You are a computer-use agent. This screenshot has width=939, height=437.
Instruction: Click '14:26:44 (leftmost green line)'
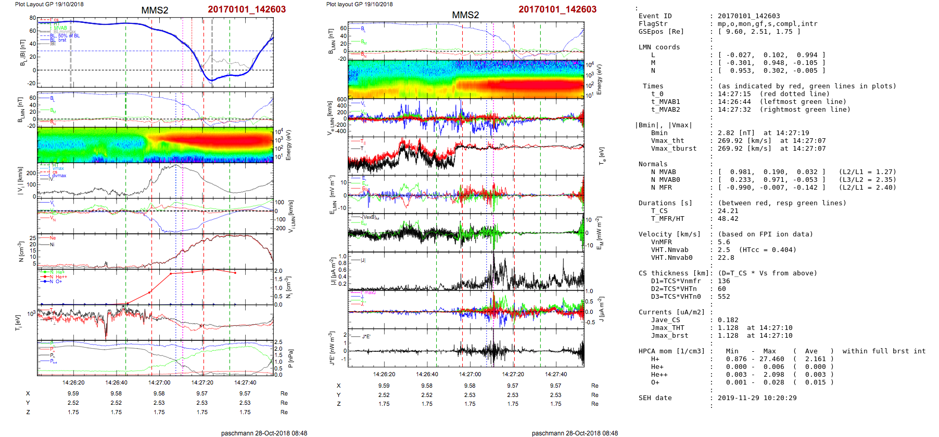pyautogui.click(x=782, y=102)
